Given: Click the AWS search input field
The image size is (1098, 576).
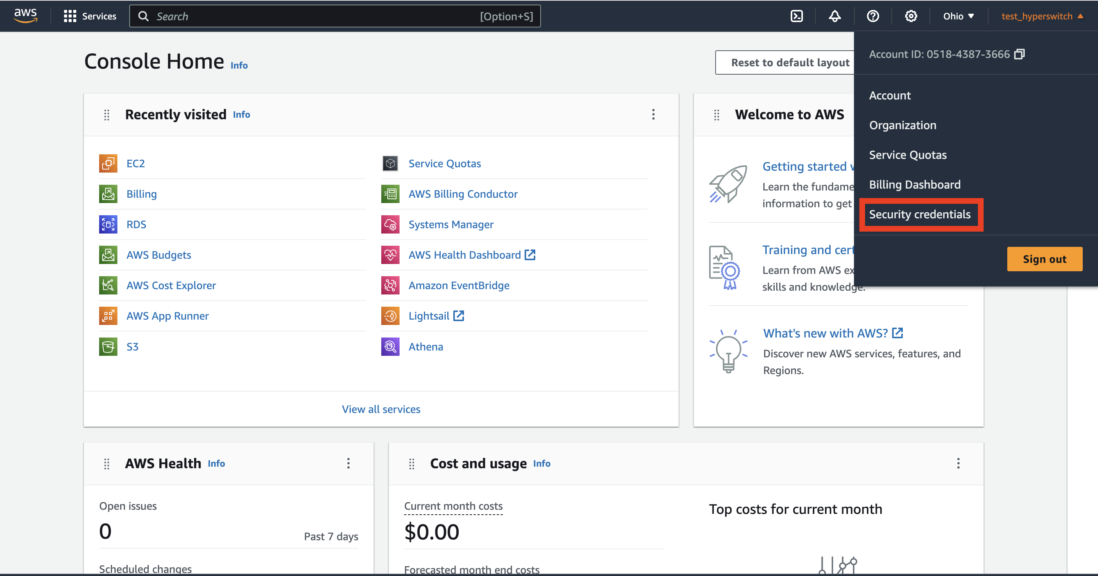Looking at the screenshot, I should click(x=315, y=16).
